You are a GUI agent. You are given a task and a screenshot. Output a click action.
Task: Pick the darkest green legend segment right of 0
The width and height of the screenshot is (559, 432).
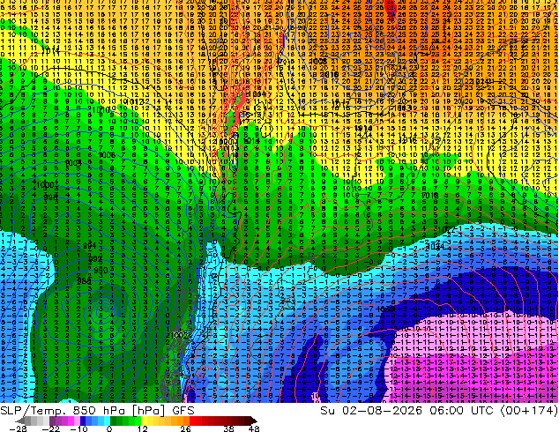tap(114, 421)
